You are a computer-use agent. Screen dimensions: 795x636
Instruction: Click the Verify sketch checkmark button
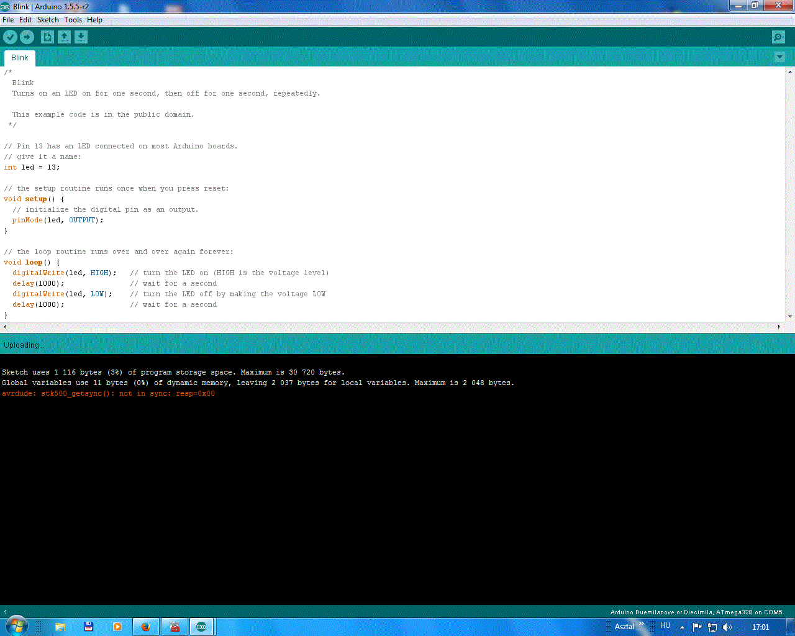click(x=10, y=37)
